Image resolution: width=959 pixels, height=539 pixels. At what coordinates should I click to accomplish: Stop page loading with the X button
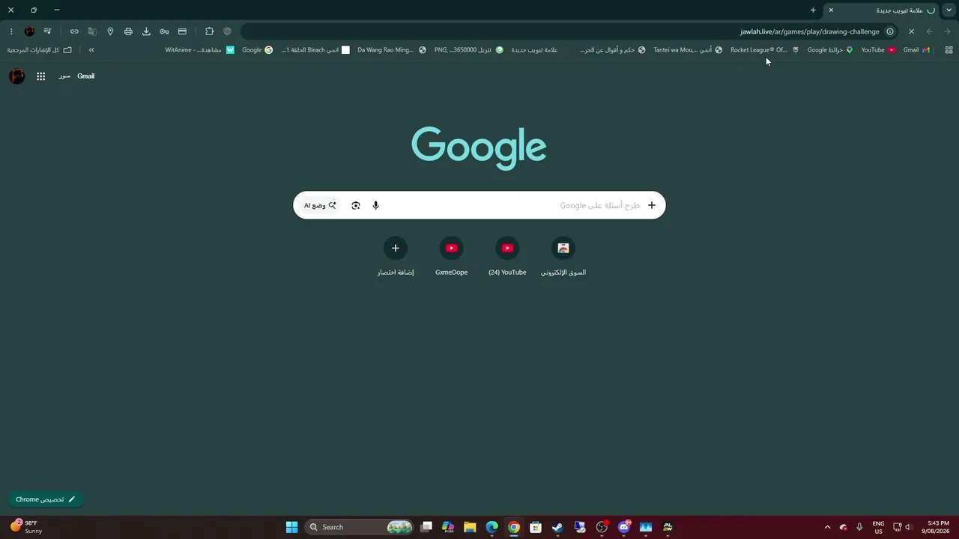click(911, 31)
